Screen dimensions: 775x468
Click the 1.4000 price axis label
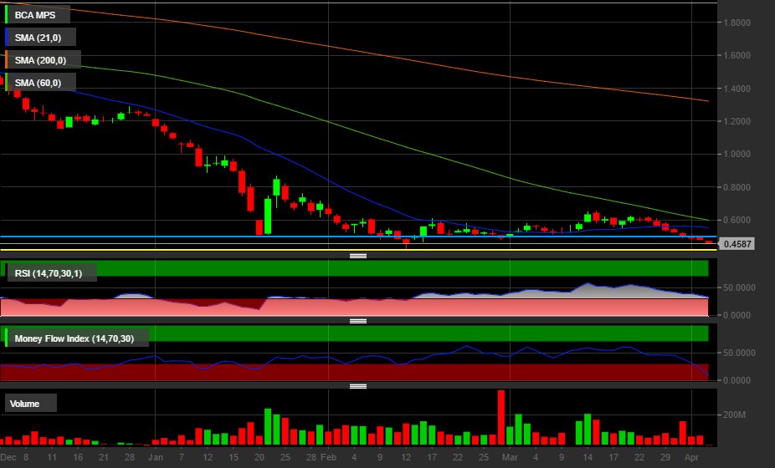click(x=737, y=89)
